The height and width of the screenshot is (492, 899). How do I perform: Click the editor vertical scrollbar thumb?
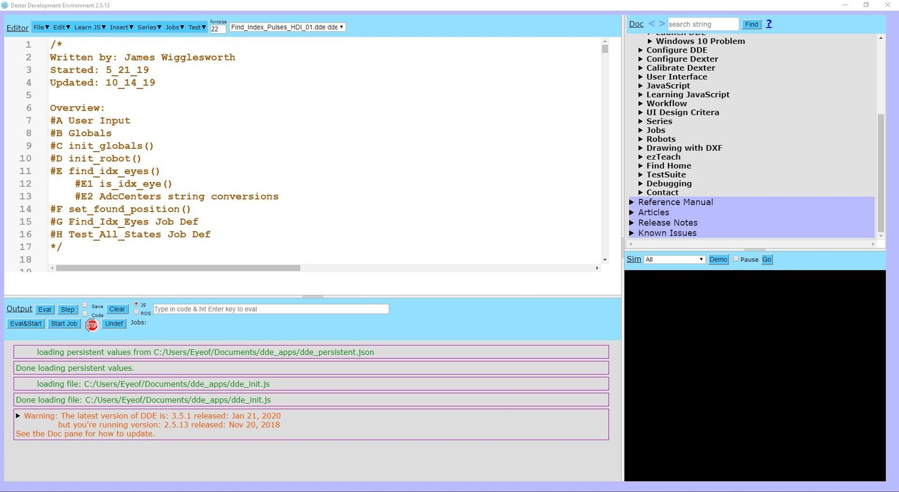[605, 49]
